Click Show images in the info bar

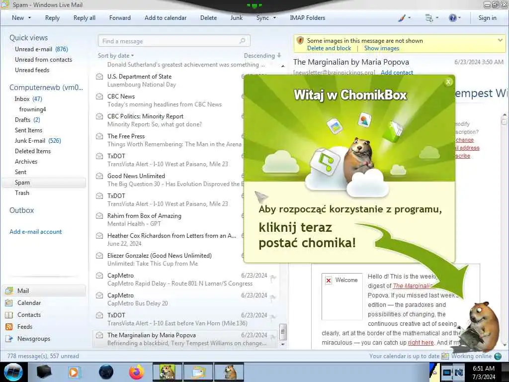coord(381,48)
